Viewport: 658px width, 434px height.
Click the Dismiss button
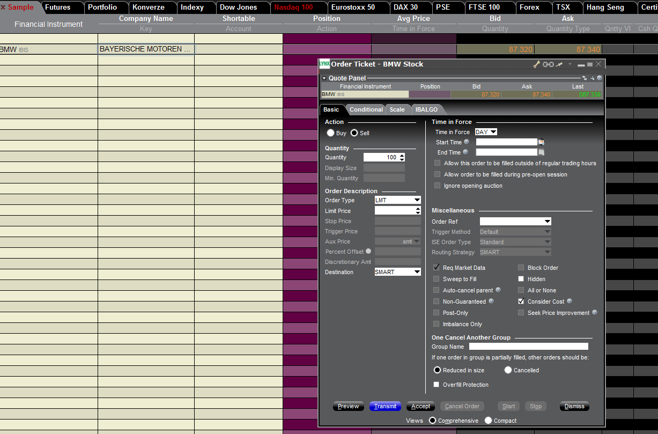(574, 406)
